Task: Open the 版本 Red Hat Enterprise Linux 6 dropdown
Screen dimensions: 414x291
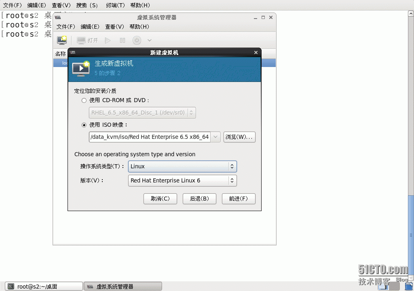Action: [x=182, y=180]
